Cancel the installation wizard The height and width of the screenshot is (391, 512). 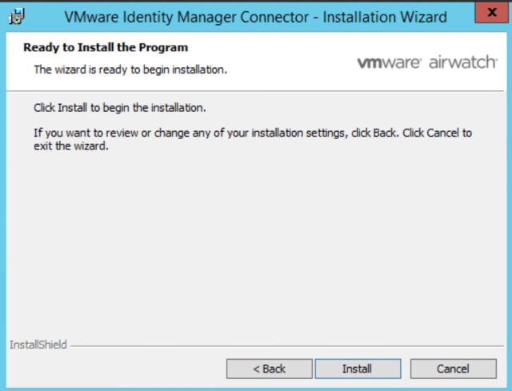[x=453, y=369]
